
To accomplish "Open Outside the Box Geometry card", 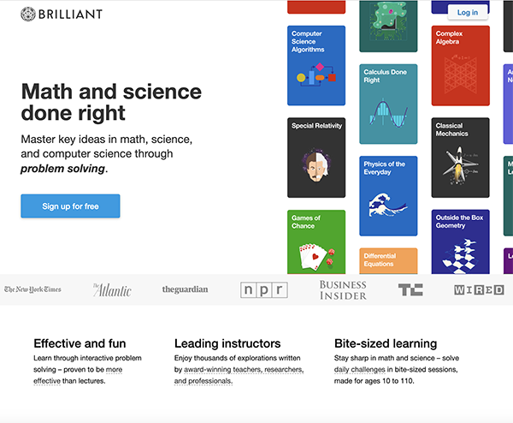I will (460, 241).
